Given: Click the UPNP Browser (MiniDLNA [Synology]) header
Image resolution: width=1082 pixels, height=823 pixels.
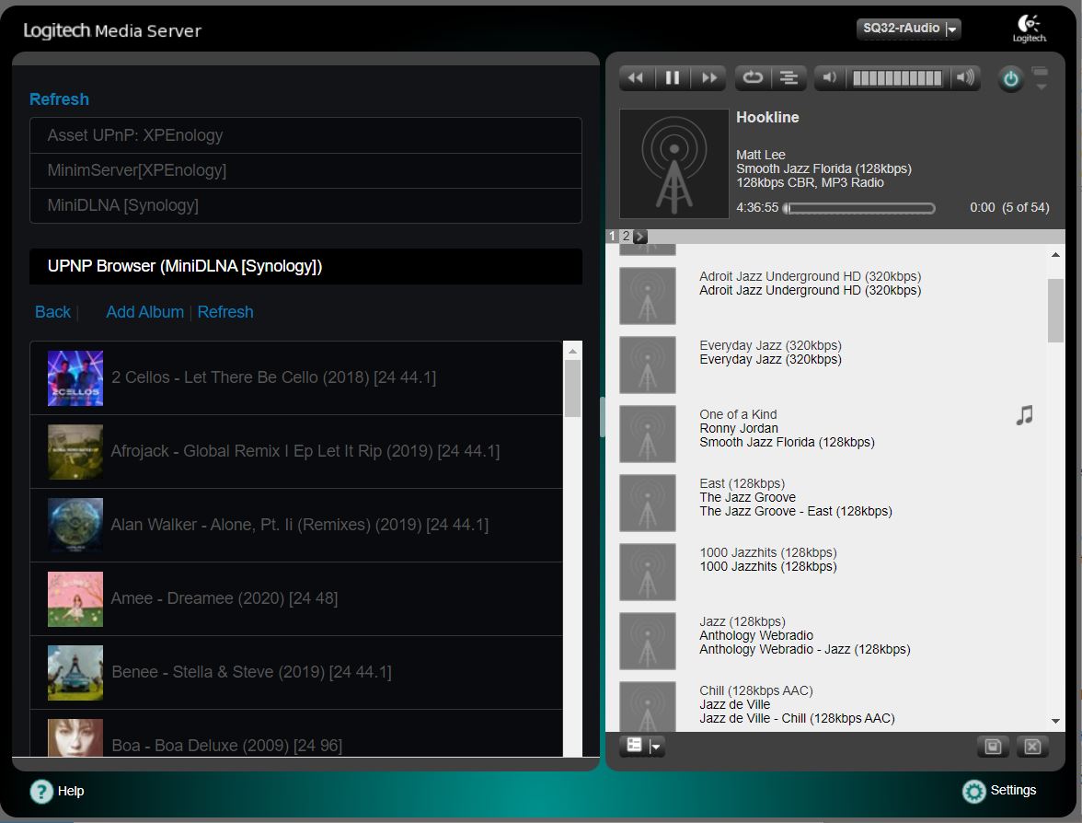Looking at the screenshot, I should pos(305,267).
